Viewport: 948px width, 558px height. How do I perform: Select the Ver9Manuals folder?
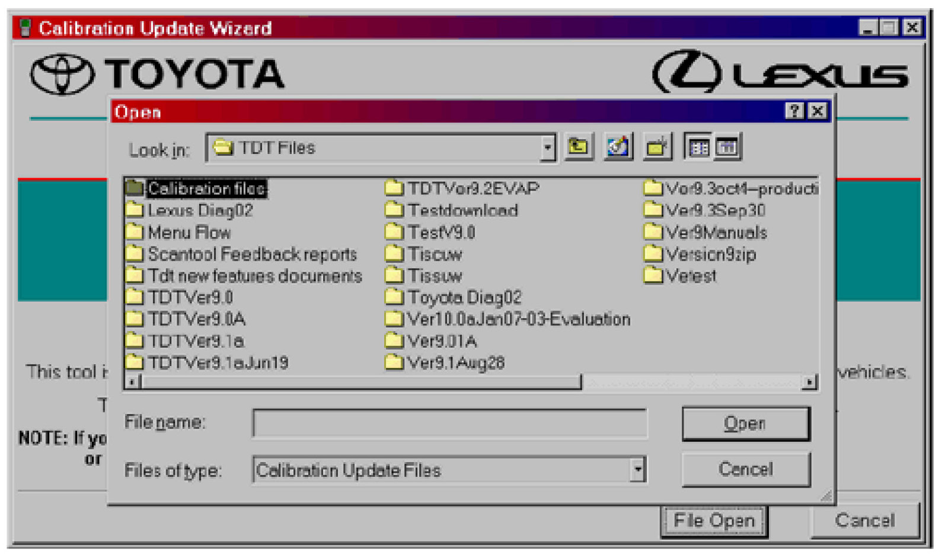pyautogui.click(x=716, y=232)
